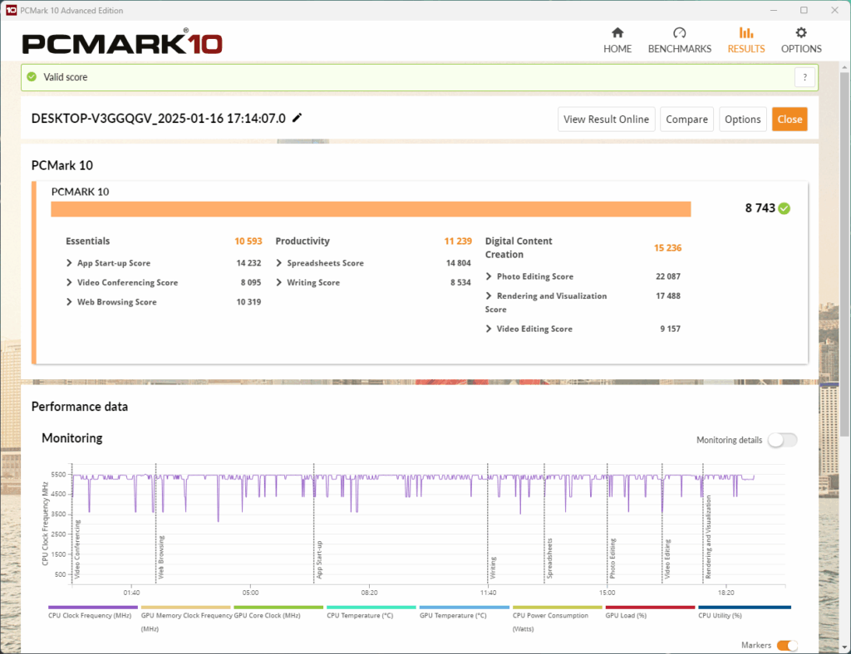
Task: Click the result name DESKTOP-V3GGQGV text
Action: pyautogui.click(x=159, y=118)
